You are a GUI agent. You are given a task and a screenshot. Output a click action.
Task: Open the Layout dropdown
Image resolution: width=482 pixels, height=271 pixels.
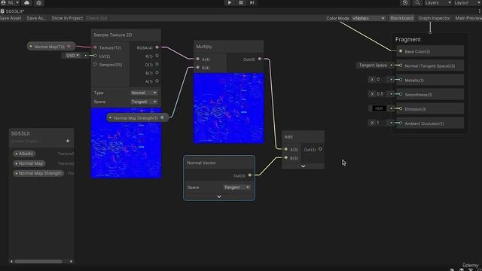coord(467,3)
